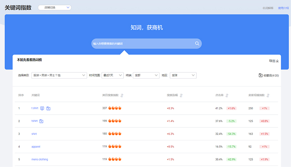Click the 不妨先看看热词榜 heading

point(29,60)
